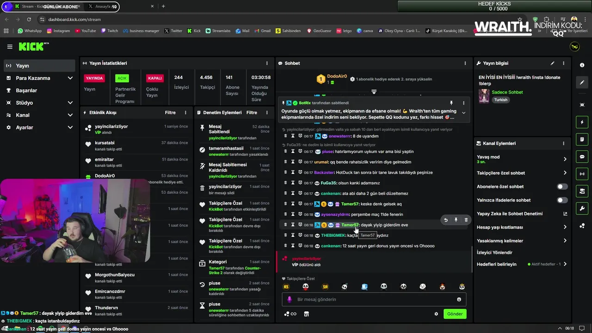
Task: Open the Yayın bilgisi three-dot menu
Action: [563, 63]
